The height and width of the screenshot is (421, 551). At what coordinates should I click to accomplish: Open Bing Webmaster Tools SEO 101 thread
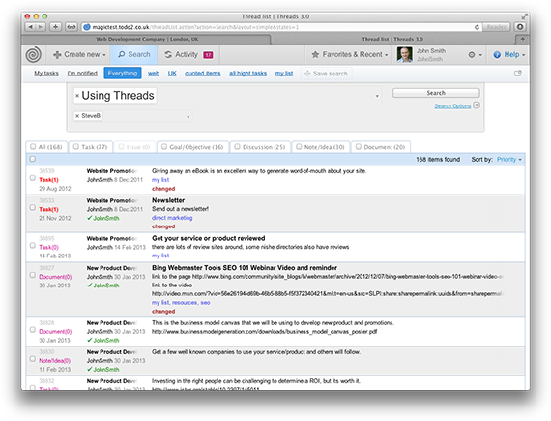(245, 268)
